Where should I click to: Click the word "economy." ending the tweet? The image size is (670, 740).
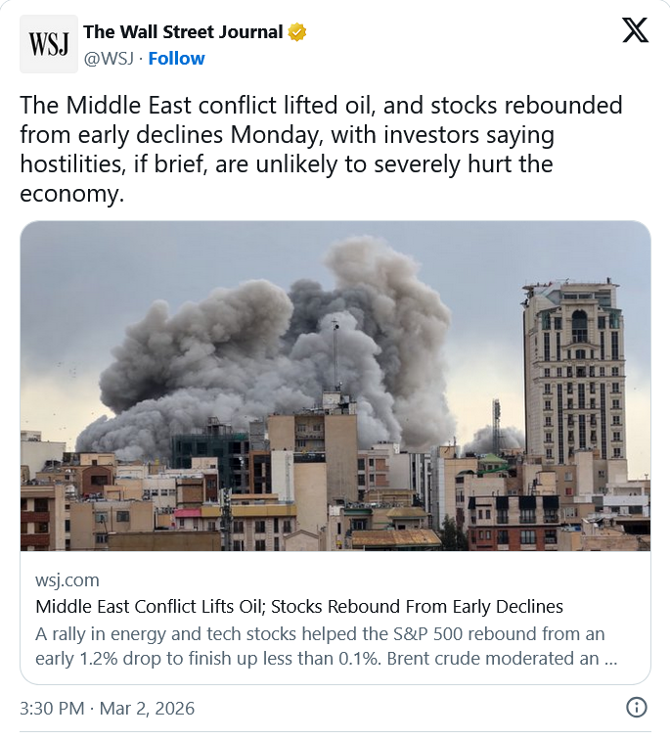(72, 194)
